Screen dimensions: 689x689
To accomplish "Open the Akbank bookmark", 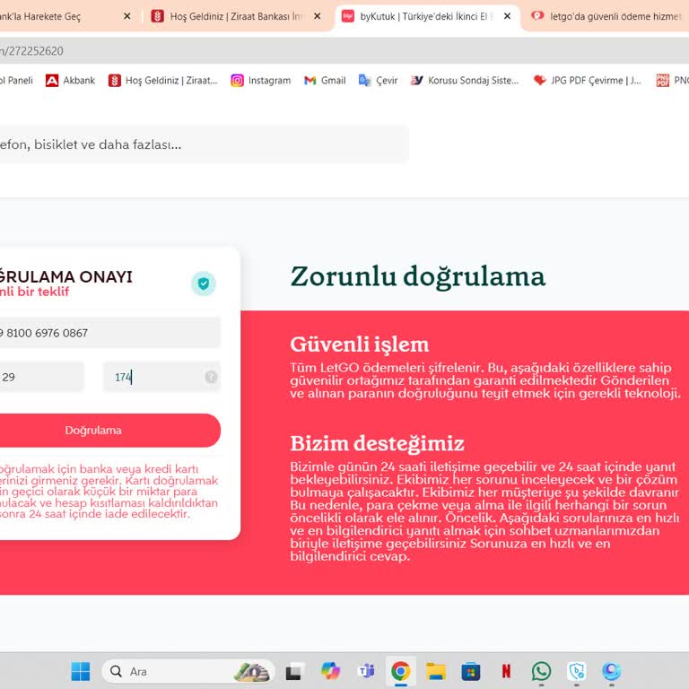I will point(70,81).
